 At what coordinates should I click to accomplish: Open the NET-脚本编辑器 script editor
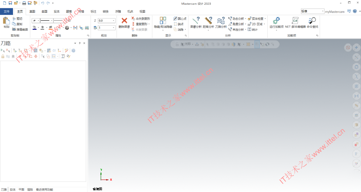click(295, 23)
